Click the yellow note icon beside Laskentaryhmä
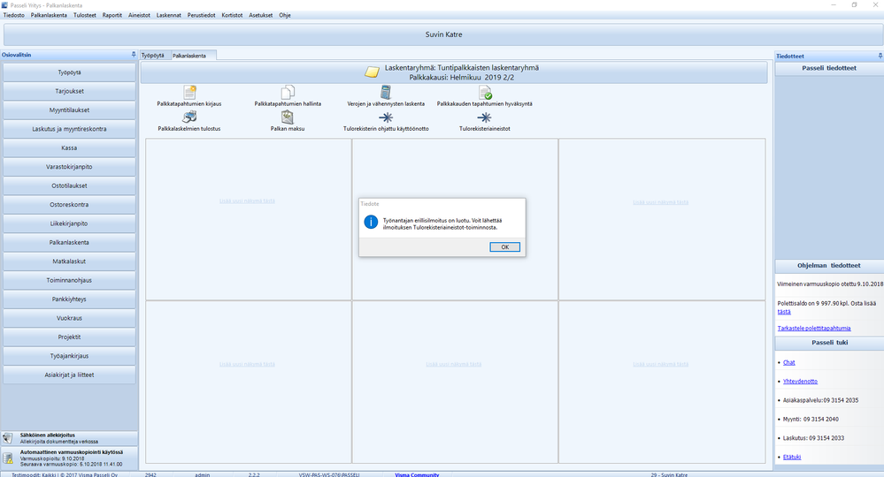The width and height of the screenshot is (884, 477). pos(372,72)
